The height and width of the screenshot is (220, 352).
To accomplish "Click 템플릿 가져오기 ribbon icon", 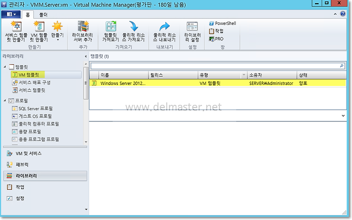I will click(110, 31).
